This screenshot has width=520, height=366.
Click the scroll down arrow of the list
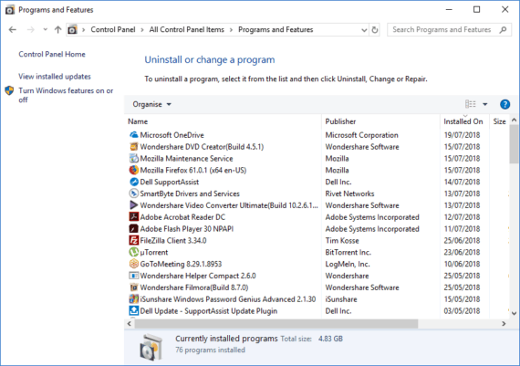tap(514, 313)
